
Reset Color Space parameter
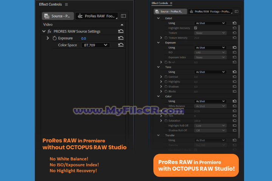pyautogui.click(x=121, y=45)
